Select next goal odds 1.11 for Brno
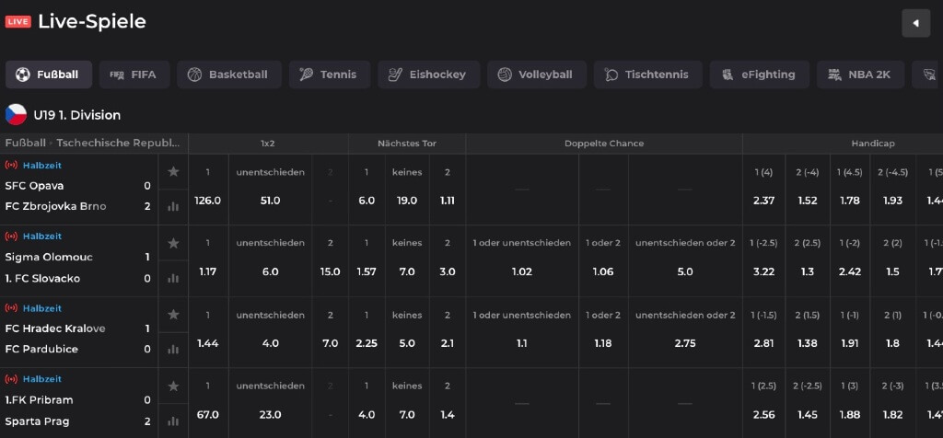943x438 pixels. click(447, 190)
